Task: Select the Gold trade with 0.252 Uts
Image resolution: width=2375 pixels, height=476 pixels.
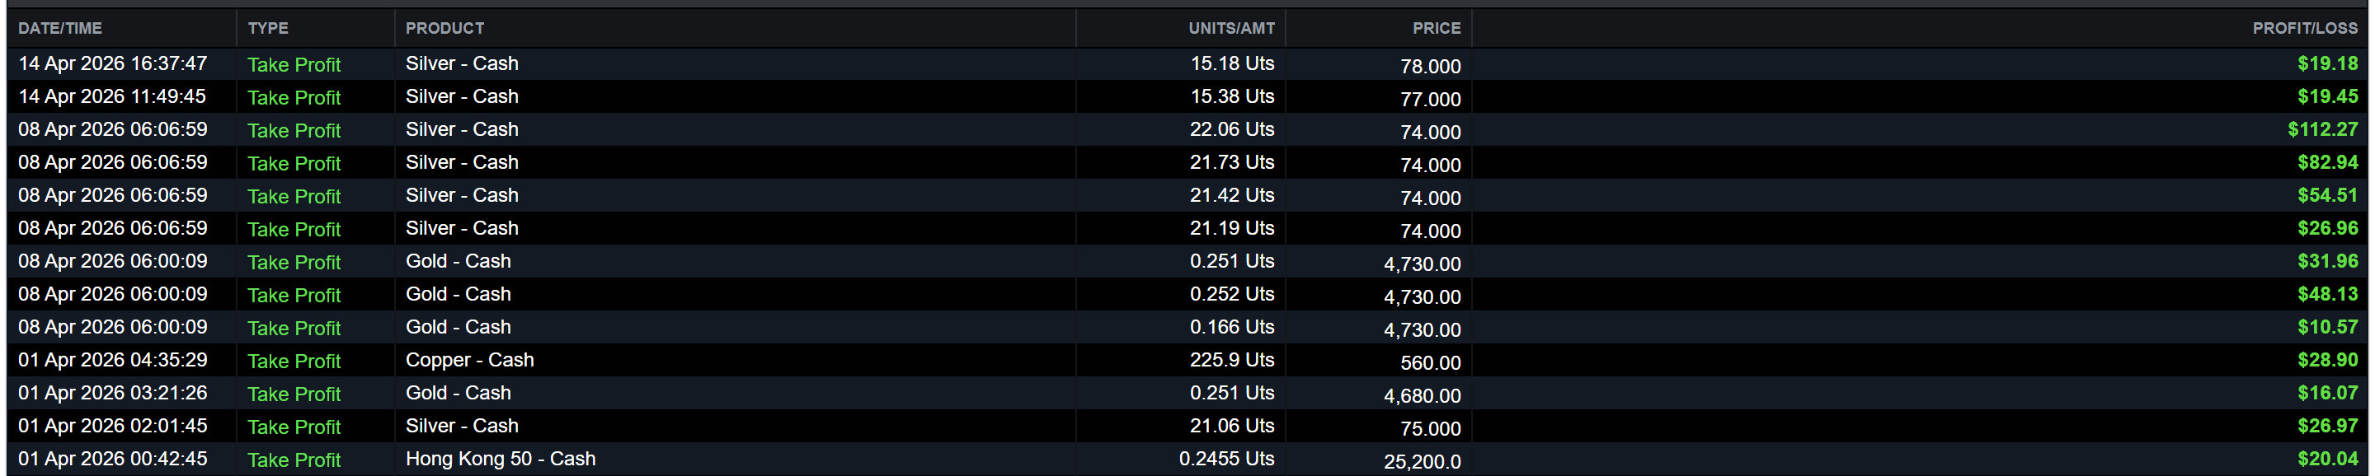Action: coord(1231,295)
